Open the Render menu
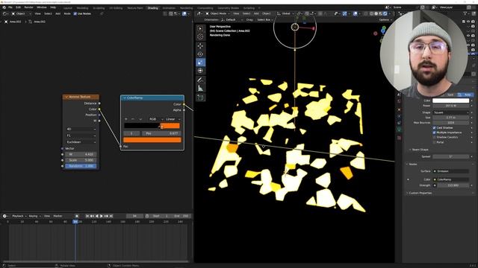The width and height of the screenshot is (478, 268). [x=28, y=7]
